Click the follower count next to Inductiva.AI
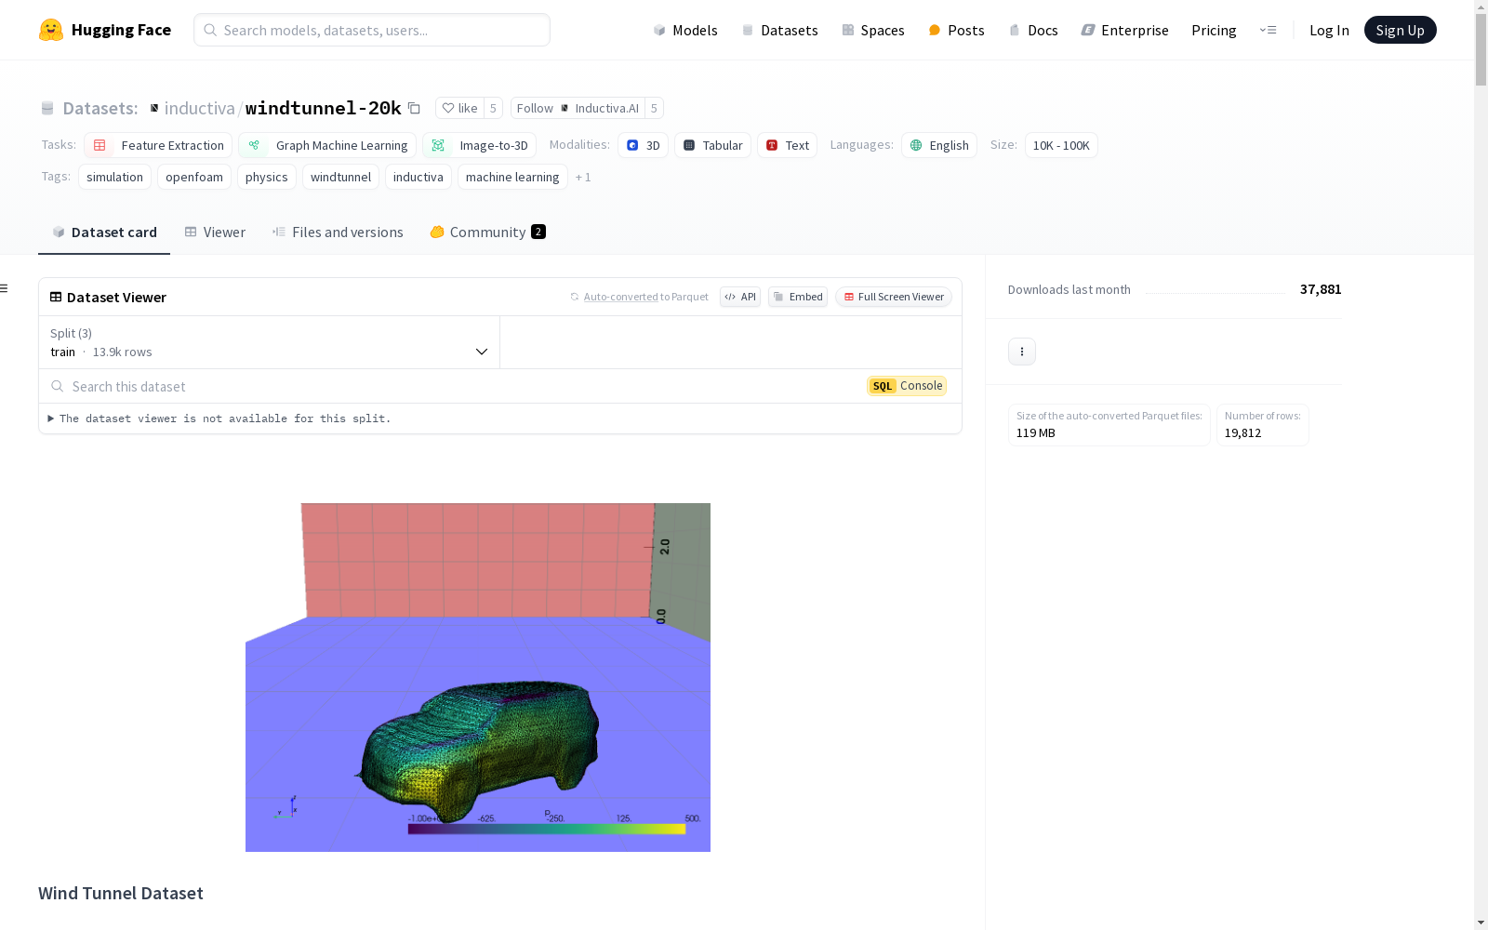The width and height of the screenshot is (1488, 930). point(654,108)
